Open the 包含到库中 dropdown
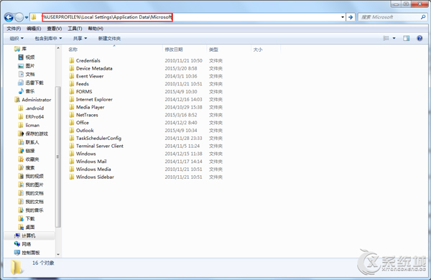This screenshot has height=280, width=431. point(48,39)
